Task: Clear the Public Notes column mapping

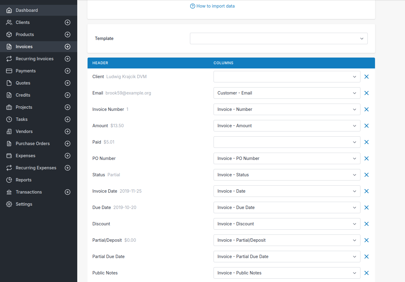Action: (x=366, y=273)
